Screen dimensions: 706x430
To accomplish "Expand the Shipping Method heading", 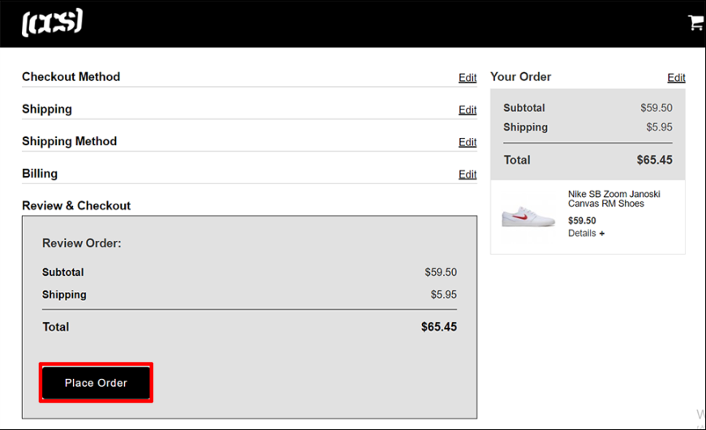I will coord(69,141).
